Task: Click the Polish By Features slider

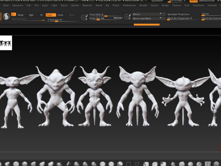Action: [211, 18]
